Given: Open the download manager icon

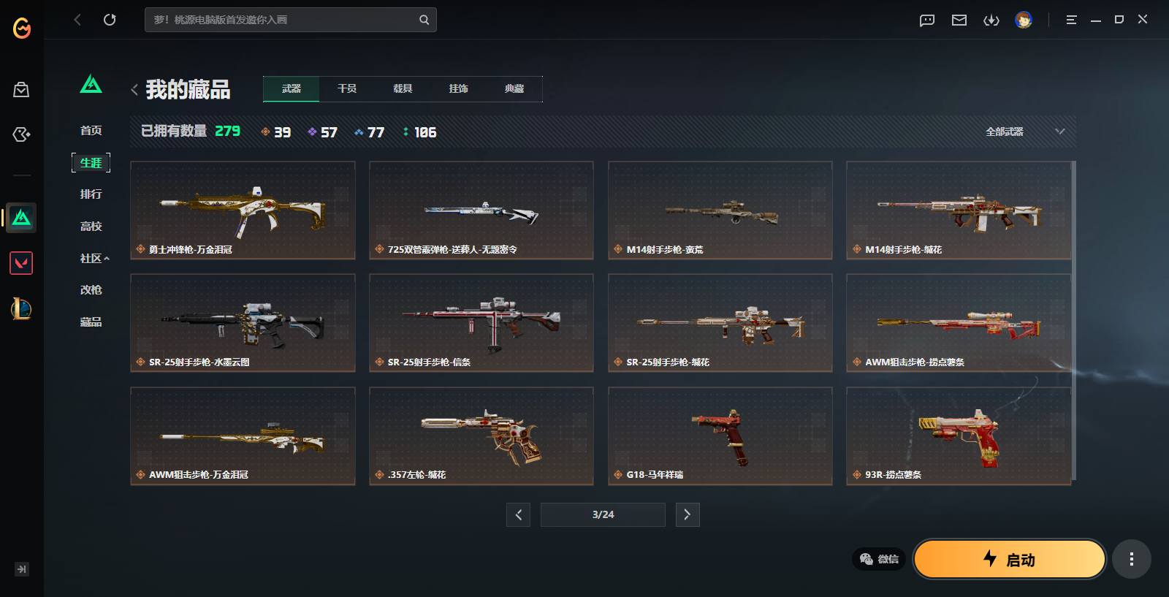Looking at the screenshot, I should [991, 20].
